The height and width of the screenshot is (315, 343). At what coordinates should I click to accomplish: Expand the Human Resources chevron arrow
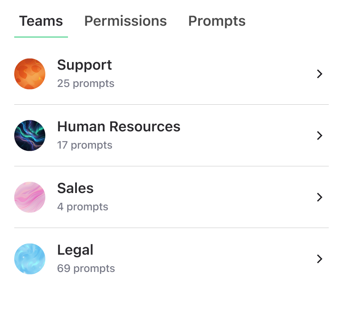pyautogui.click(x=319, y=136)
